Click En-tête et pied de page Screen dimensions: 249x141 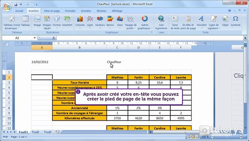(188, 23)
